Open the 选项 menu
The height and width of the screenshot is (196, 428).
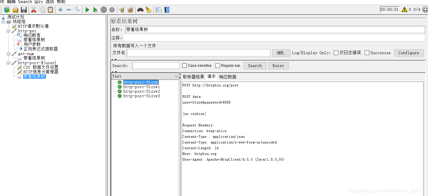tap(50, 2)
